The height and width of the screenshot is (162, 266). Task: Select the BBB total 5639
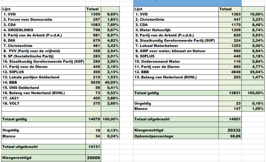tap(93, 83)
